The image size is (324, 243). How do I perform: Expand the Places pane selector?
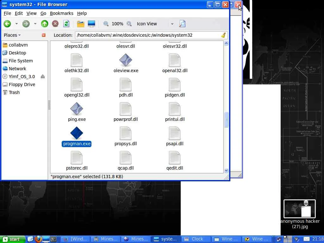[12, 35]
